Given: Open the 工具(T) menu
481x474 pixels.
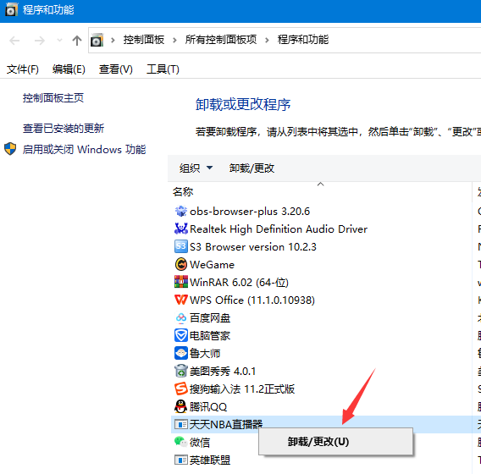Looking at the screenshot, I should (x=163, y=69).
